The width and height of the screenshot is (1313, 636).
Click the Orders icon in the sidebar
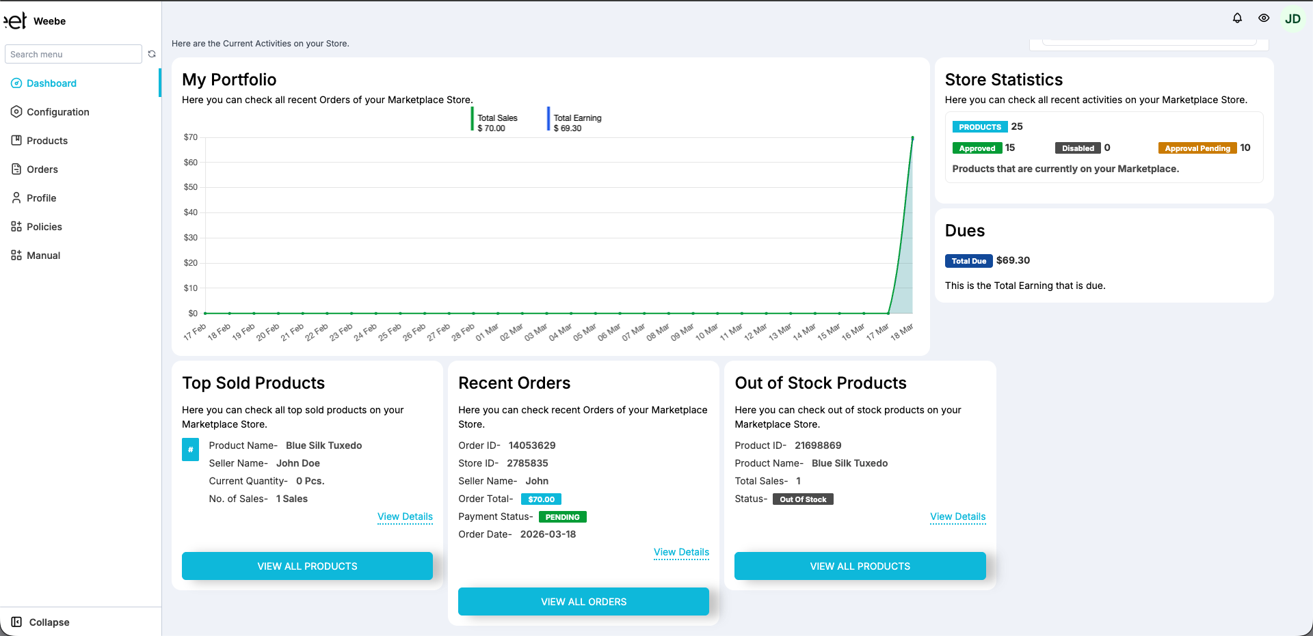tap(16, 169)
